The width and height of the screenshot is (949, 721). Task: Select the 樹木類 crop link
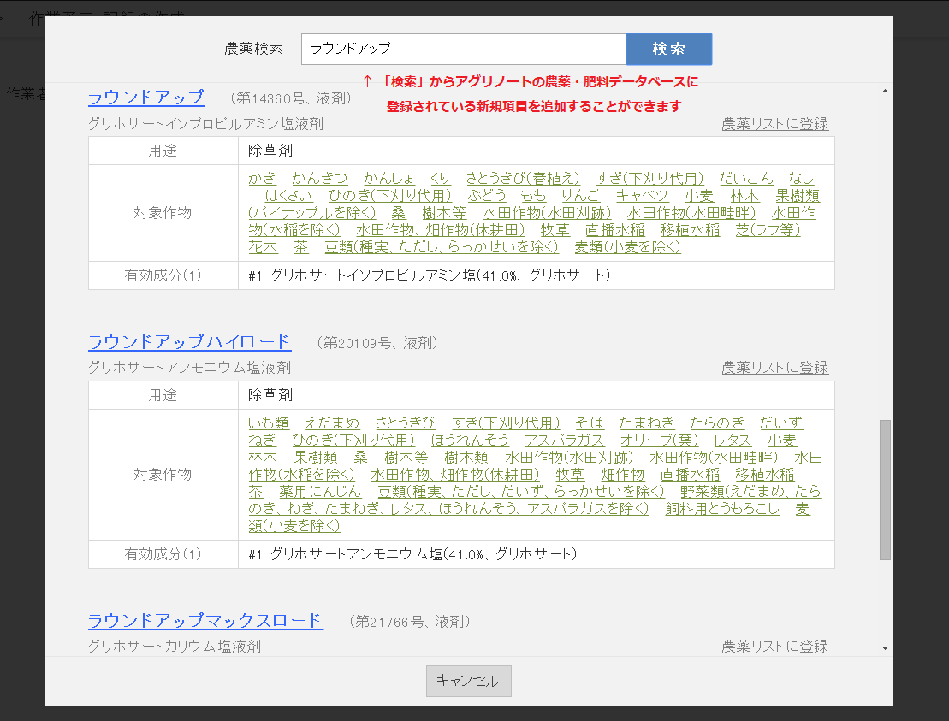coord(466,458)
